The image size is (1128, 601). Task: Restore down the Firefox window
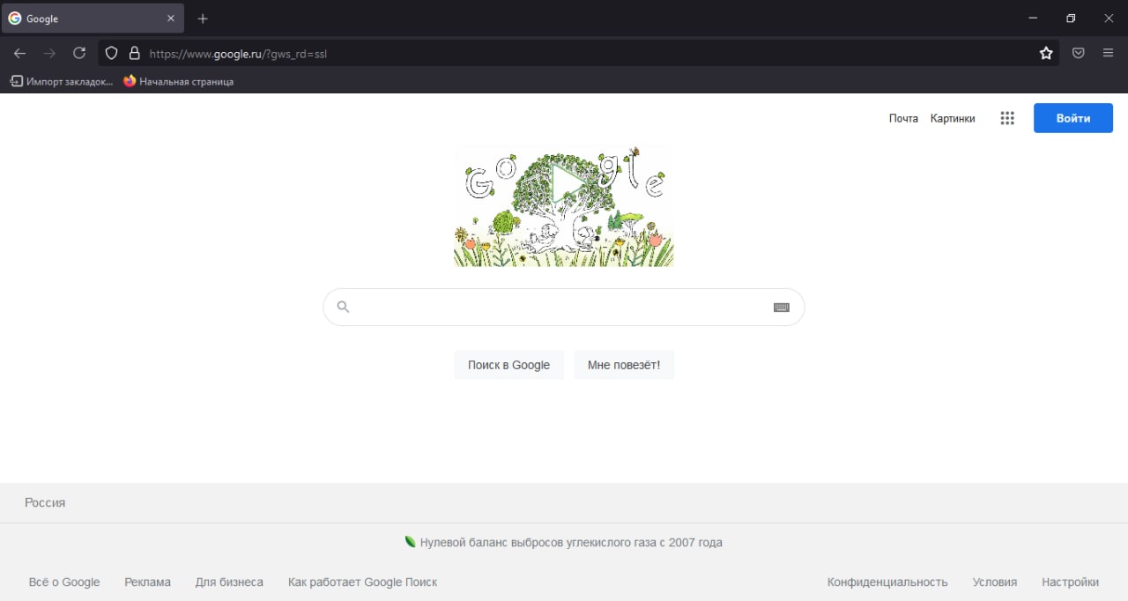1071,18
